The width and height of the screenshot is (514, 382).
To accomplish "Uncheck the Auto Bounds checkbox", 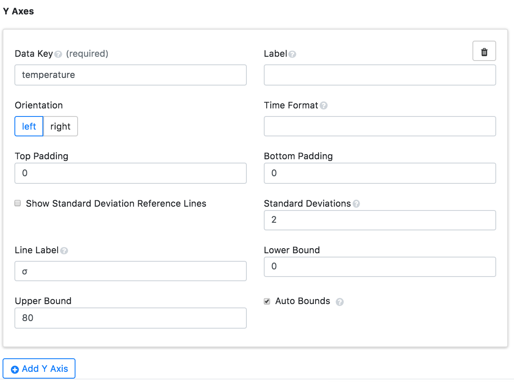I will (267, 301).
